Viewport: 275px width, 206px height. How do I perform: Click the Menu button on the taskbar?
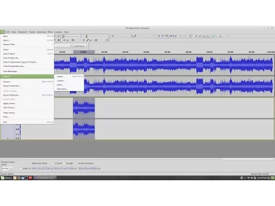tap(6, 178)
